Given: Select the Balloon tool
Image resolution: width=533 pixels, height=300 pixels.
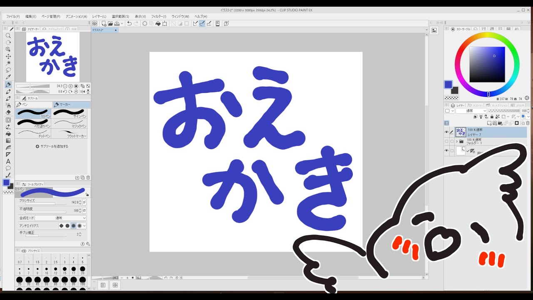Looking at the screenshot, I should (8, 168).
